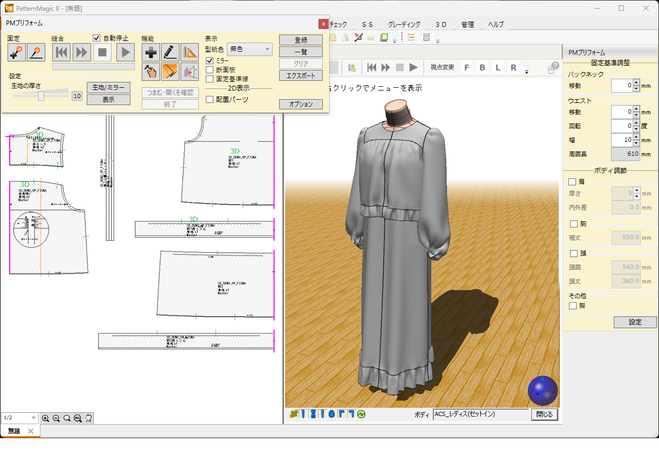Select the triangle ruler measure tool
Image resolution: width=659 pixels, height=457 pixels.
pyautogui.click(x=189, y=52)
